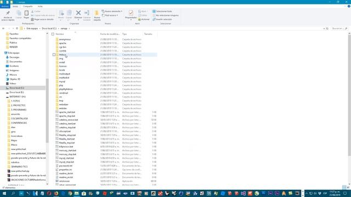The height and width of the screenshot is (197, 351).
Task: Open the 'Nuevo elemento' dropdown
Action: pyautogui.click(x=112, y=11)
